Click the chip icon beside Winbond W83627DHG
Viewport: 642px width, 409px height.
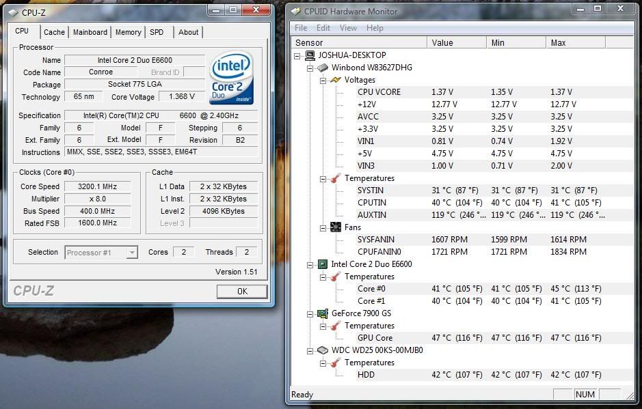[x=323, y=68]
